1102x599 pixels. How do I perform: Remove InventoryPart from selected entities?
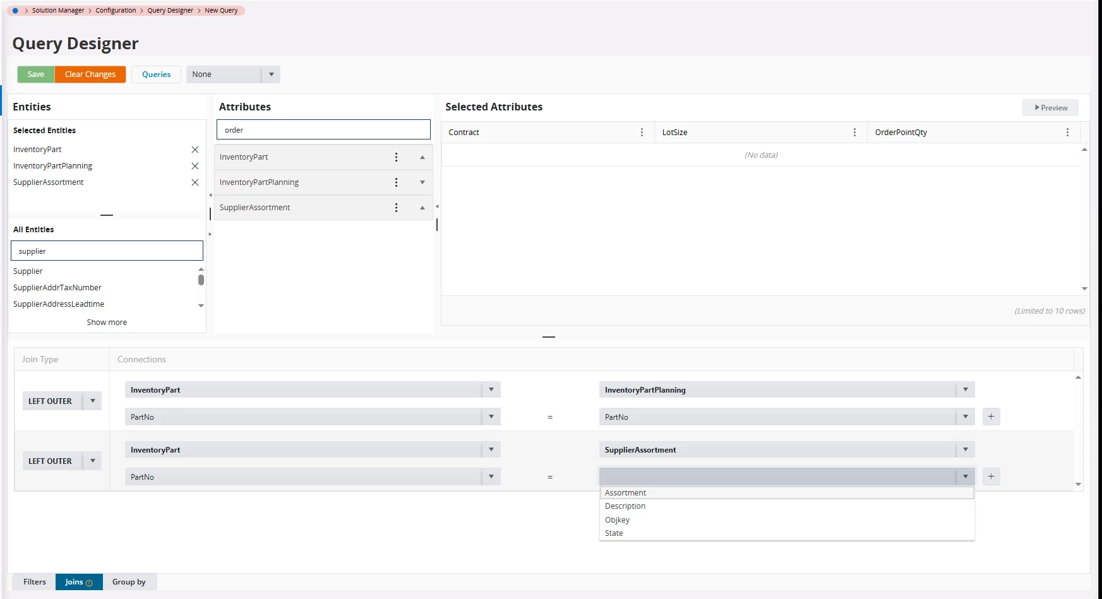[195, 150]
